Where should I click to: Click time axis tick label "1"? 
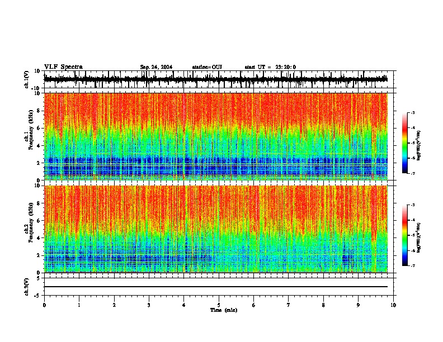[x=79, y=305]
